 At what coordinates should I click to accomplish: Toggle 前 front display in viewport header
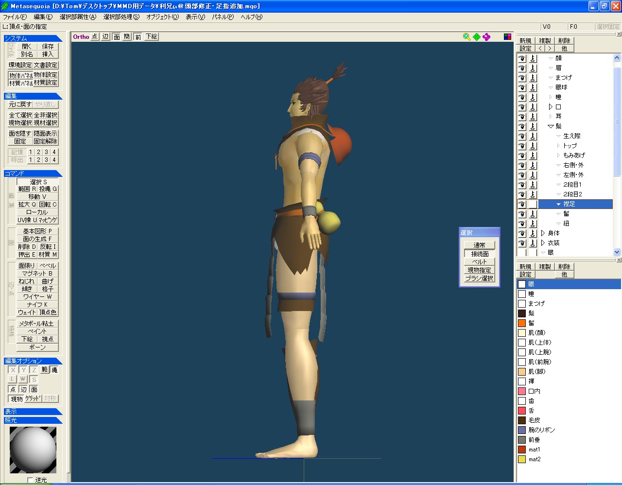pos(138,37)
